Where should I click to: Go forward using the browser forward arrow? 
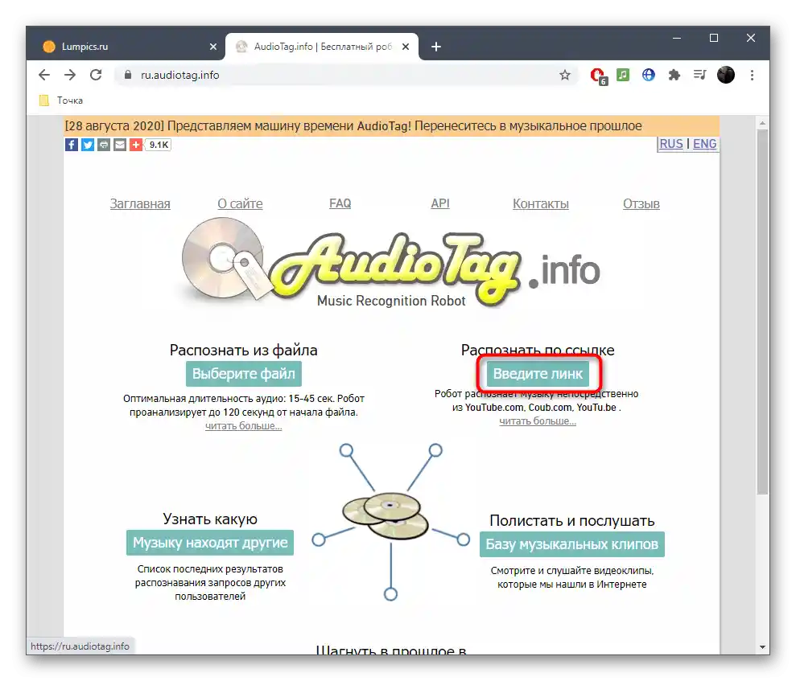(70, 75)
